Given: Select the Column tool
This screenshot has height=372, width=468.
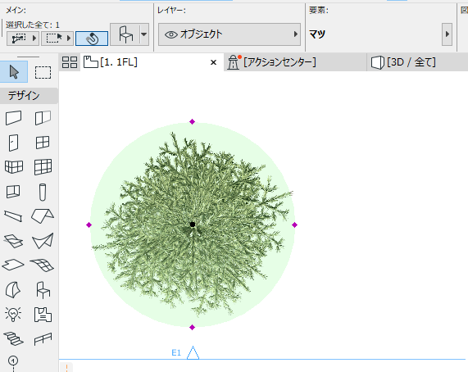Looking at the screenshot, I should coord(43,192).
